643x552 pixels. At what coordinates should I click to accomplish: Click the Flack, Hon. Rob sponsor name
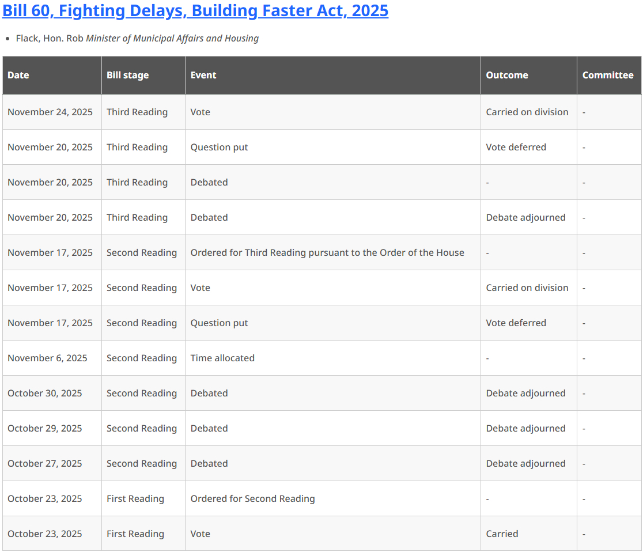pos(50,39)
